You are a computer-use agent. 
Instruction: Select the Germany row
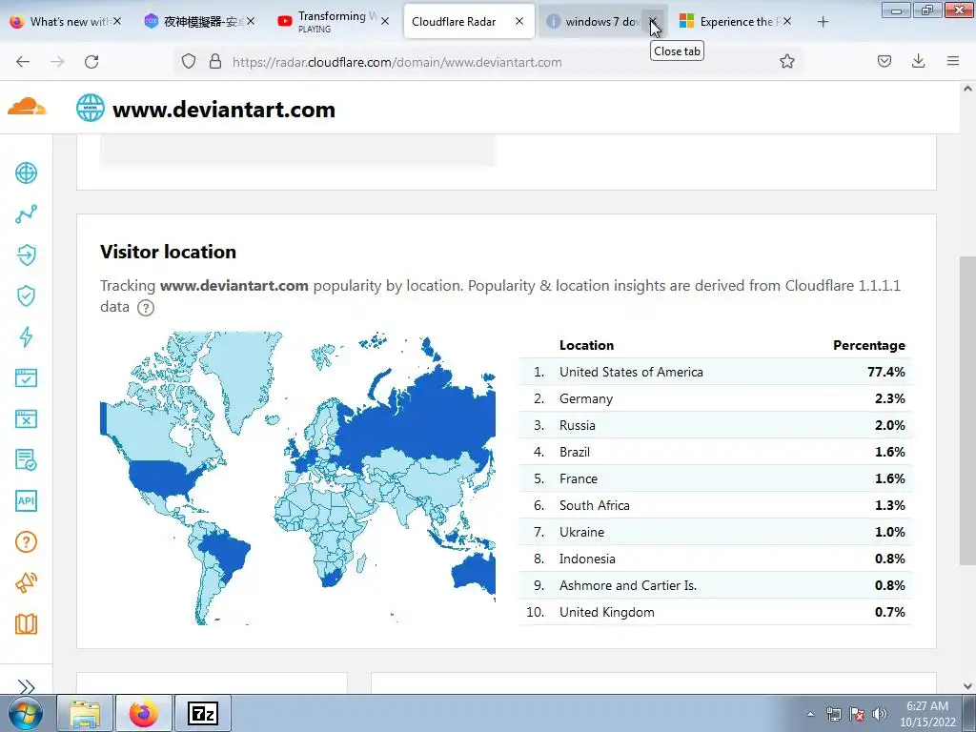coord(716,398)
